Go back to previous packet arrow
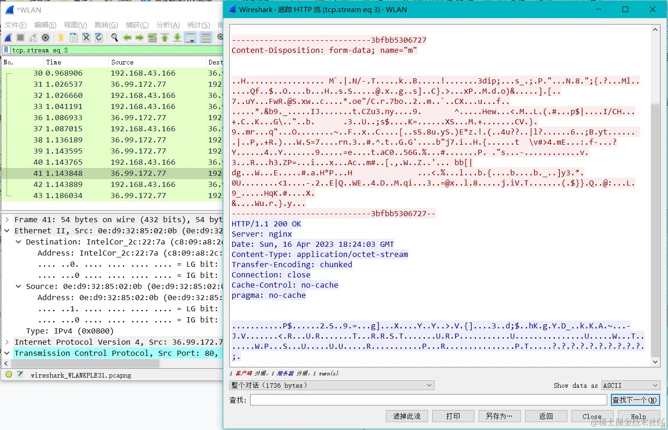The image size is (668, 430). 127,38
